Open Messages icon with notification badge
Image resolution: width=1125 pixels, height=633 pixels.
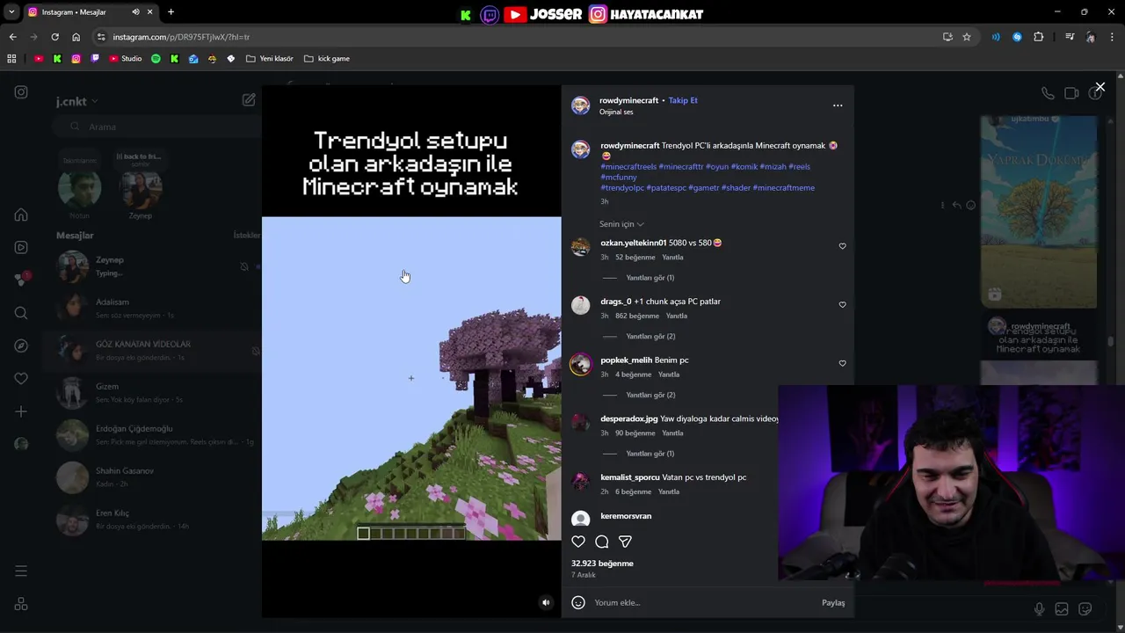click(x=21, y=280)
